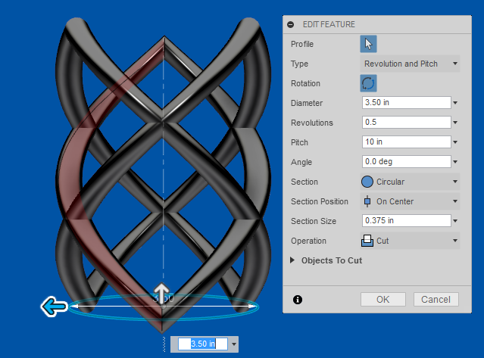This screenshot has width=484, height=358.
Task: Collapse the Edit Feature dialog minus icon
Action: coord(290,24)
